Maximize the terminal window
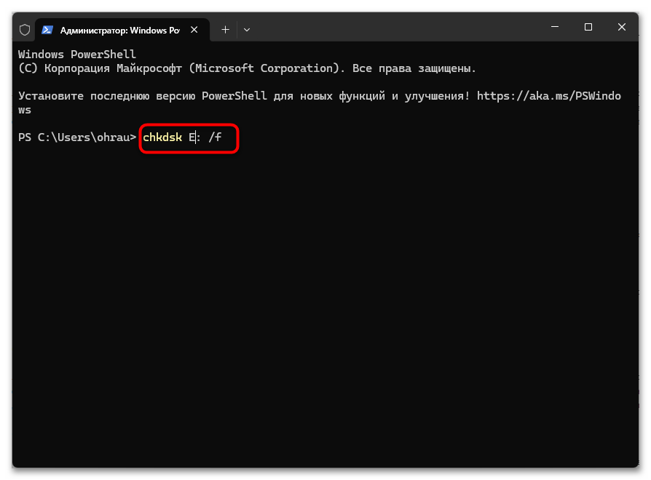Screen dimensions: 651x480 pyautogui.click(x=588, y=27)
